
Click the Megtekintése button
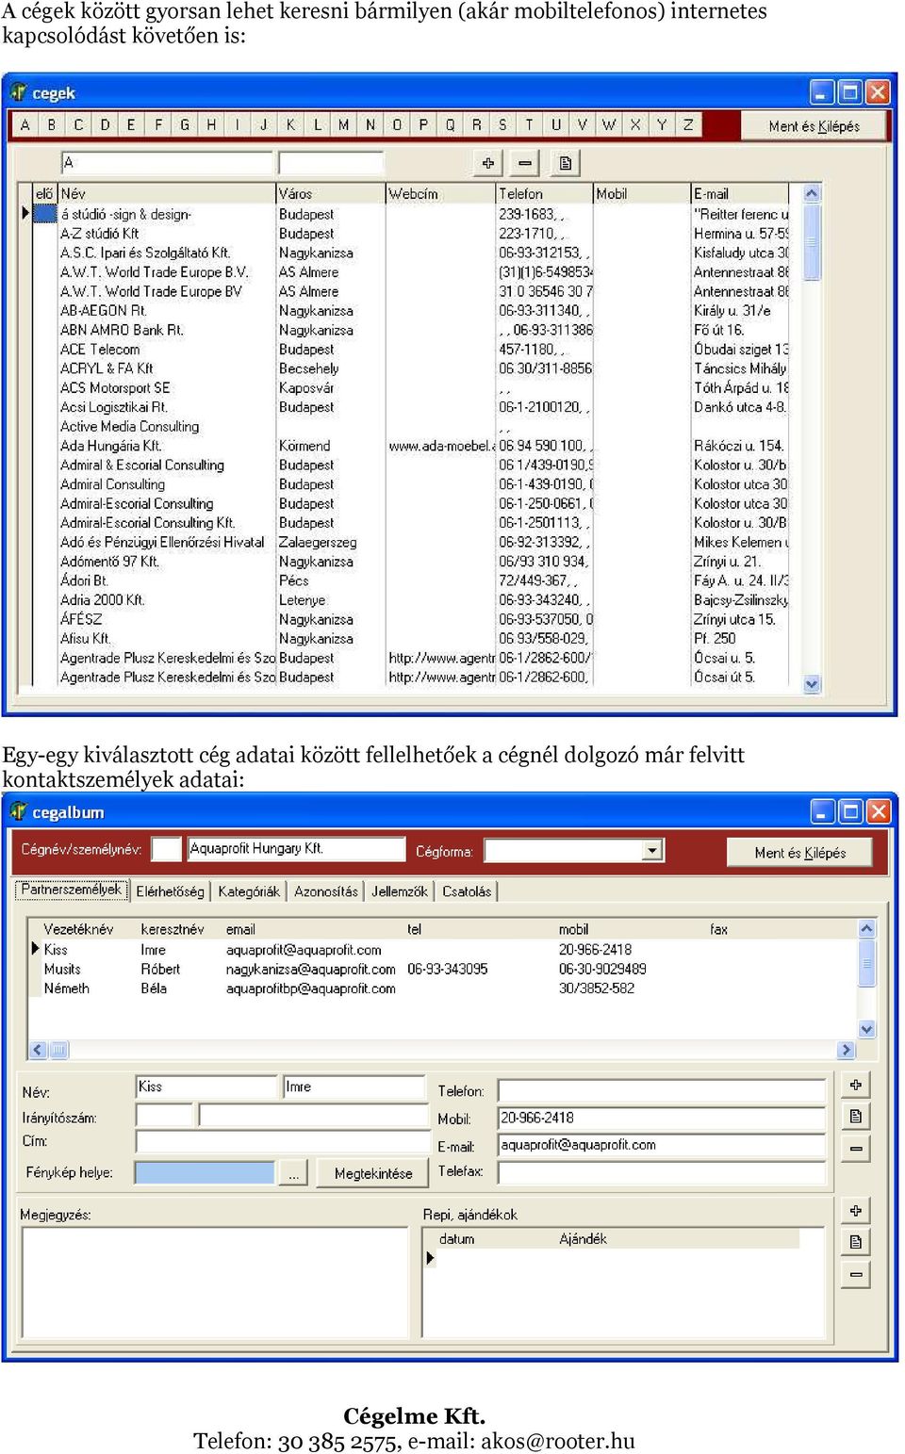point(373,1173)
